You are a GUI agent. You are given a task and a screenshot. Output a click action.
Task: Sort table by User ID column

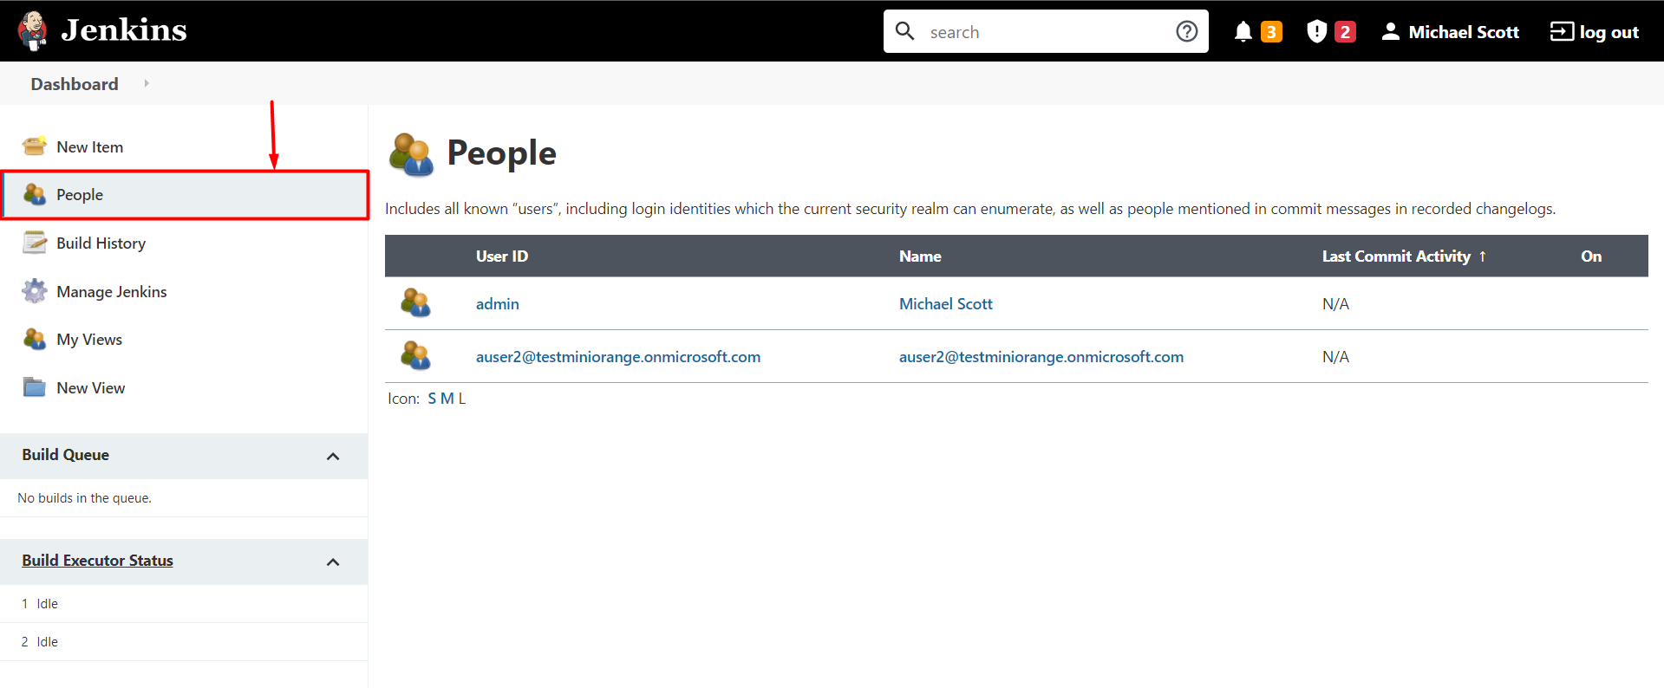(502, 256)
